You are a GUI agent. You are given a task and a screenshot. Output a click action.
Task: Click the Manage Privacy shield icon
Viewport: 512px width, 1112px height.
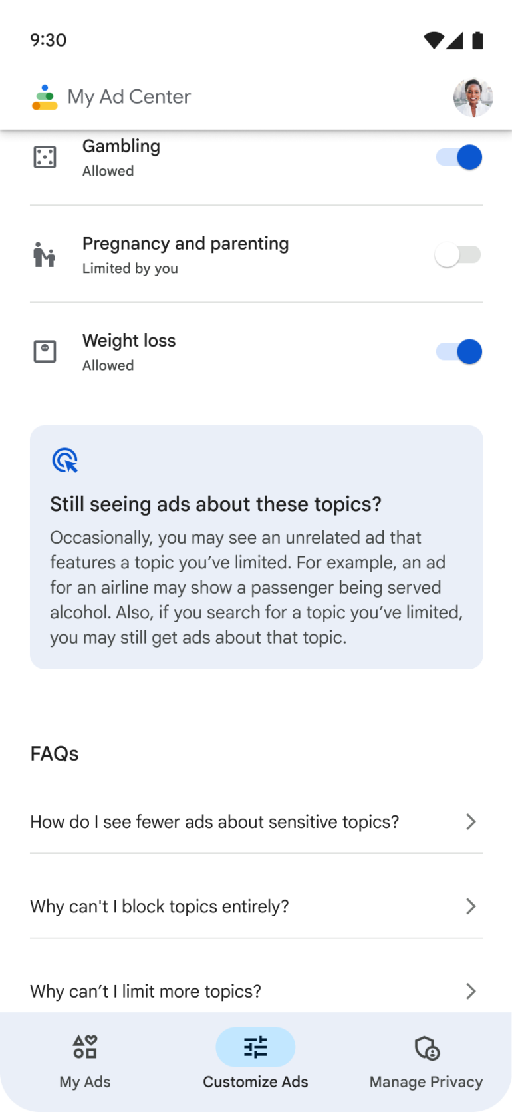tap(426, 1047)
